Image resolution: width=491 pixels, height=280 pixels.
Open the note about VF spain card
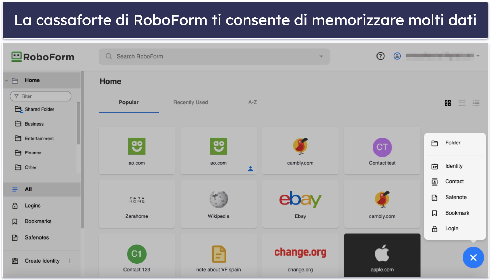pos(219,255)
